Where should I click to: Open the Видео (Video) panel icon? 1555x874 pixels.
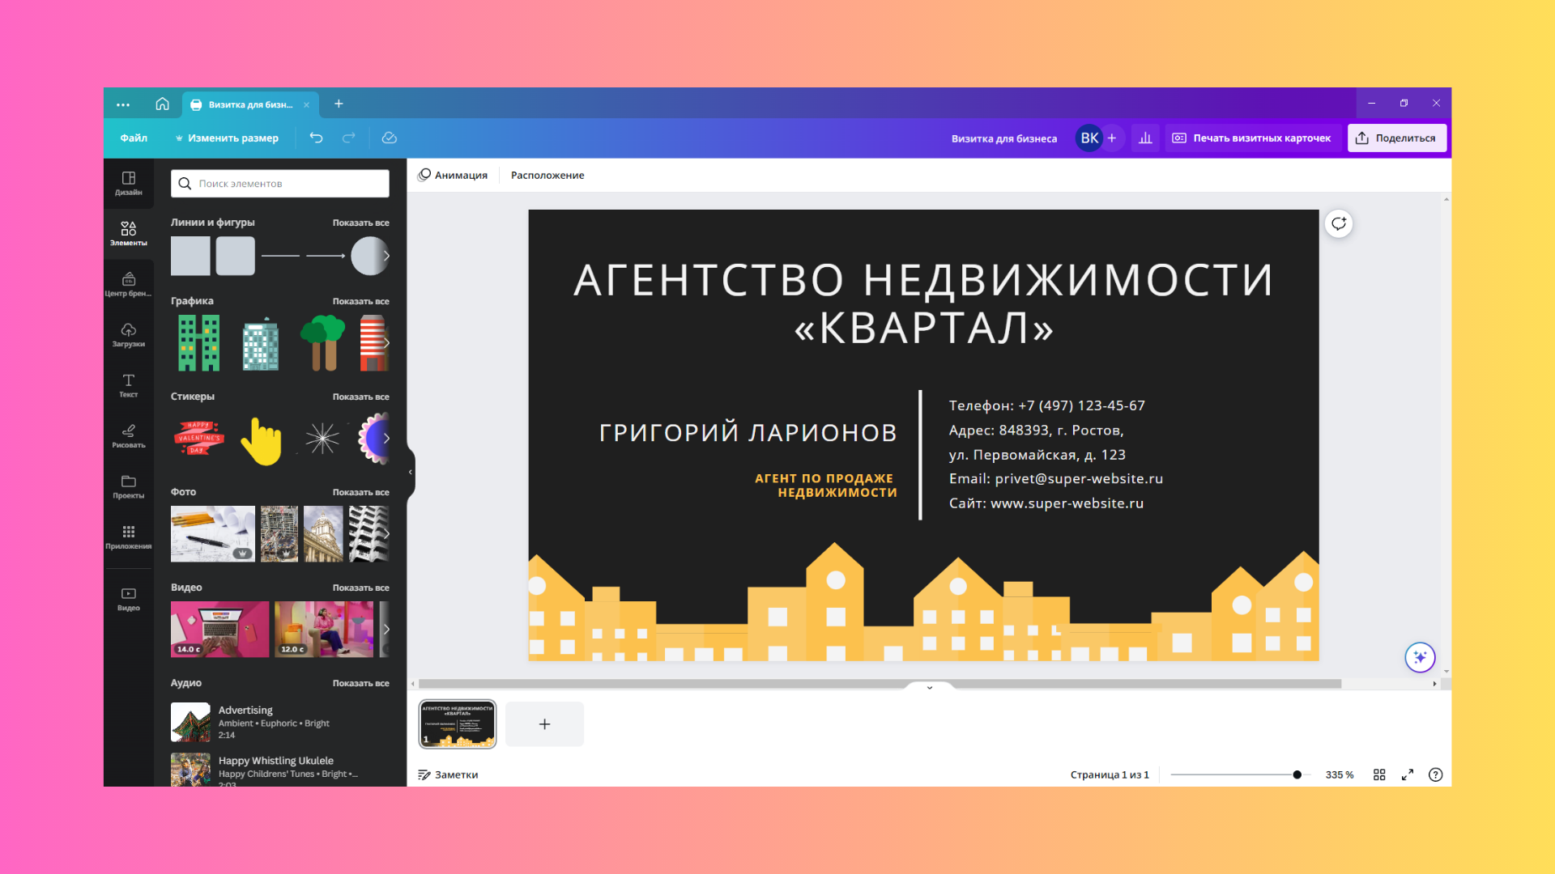pyautogui.click(x=127, y=597)
